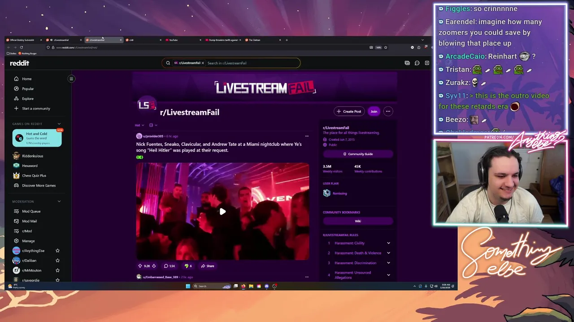Remove the r/LivestreamFail search filter
Screen dimensions: 574x322
[x=203, y=63]
